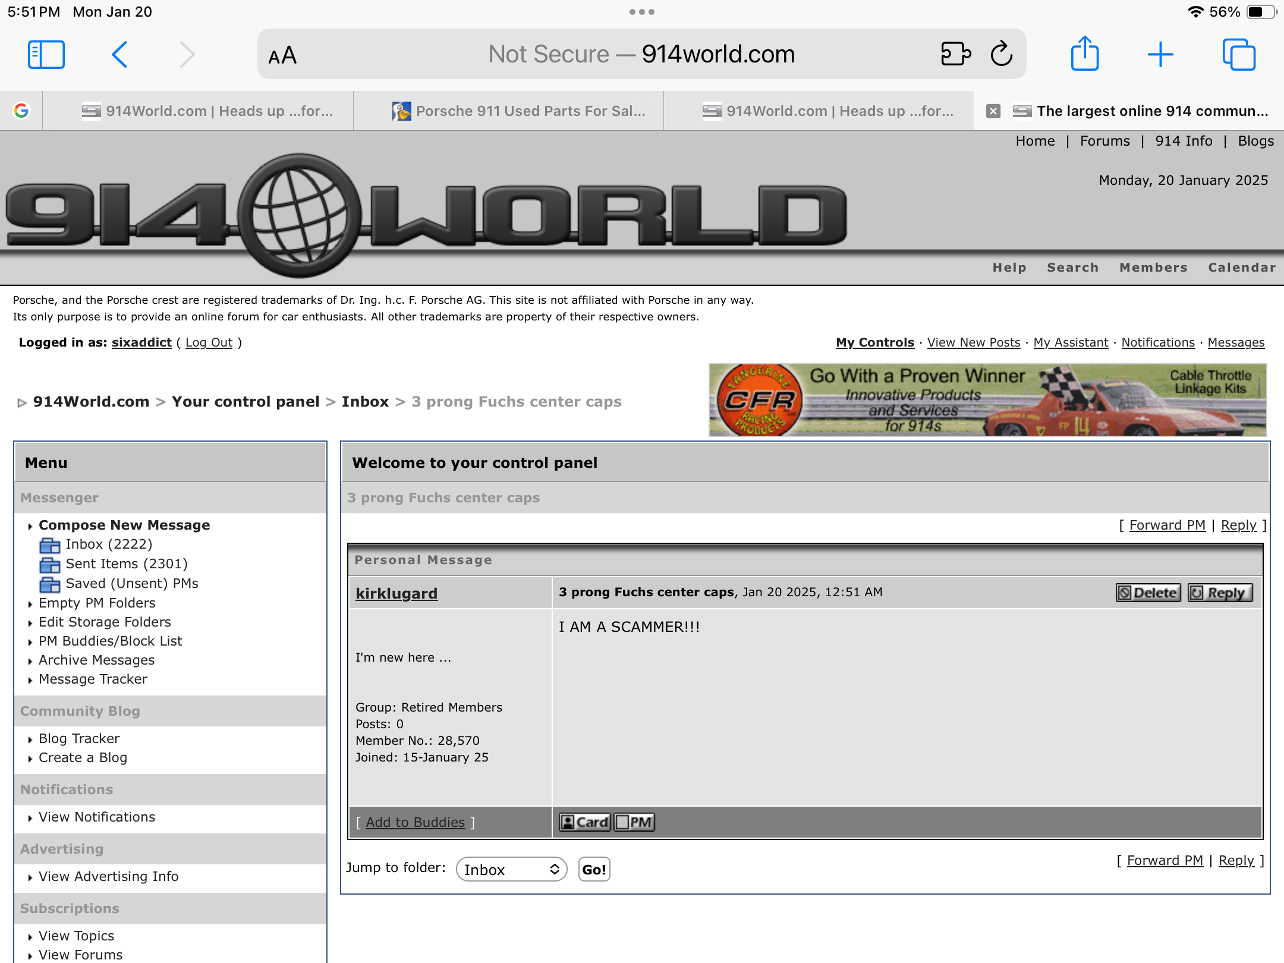Click the Sent Items folder icon
Screen dimensions: 1284x963
tap(50, 564)
